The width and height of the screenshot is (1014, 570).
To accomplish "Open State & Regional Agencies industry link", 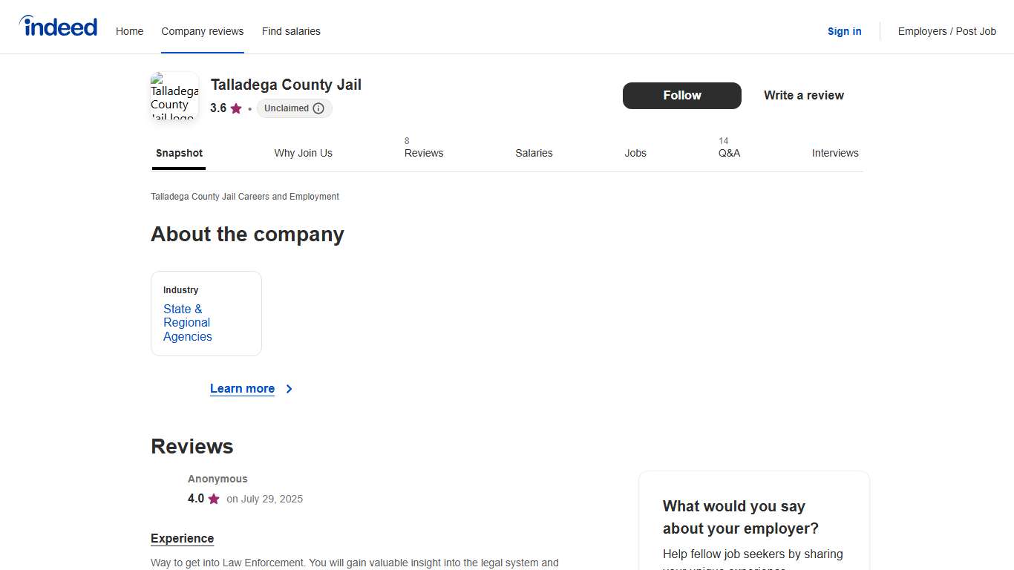I will [187, 323].
